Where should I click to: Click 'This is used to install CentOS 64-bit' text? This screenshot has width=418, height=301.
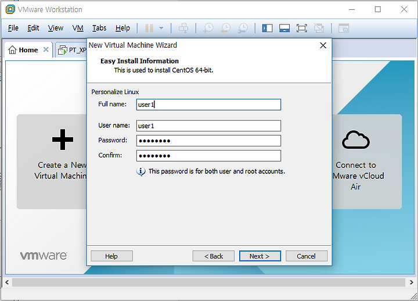164,70
